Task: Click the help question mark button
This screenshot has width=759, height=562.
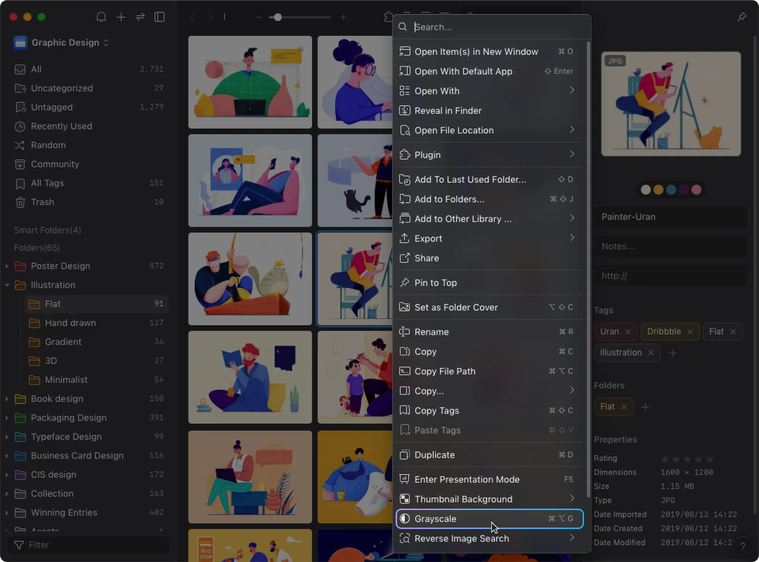Action: (x=742, y=546)
